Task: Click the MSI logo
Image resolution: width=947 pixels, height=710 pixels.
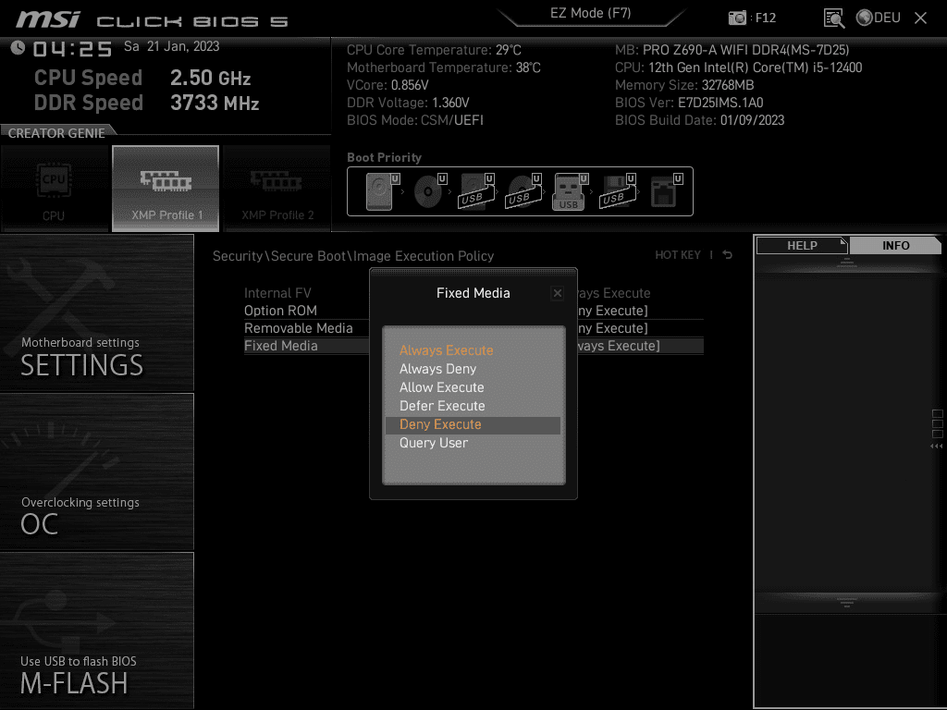Action: (x=48, y=19)
